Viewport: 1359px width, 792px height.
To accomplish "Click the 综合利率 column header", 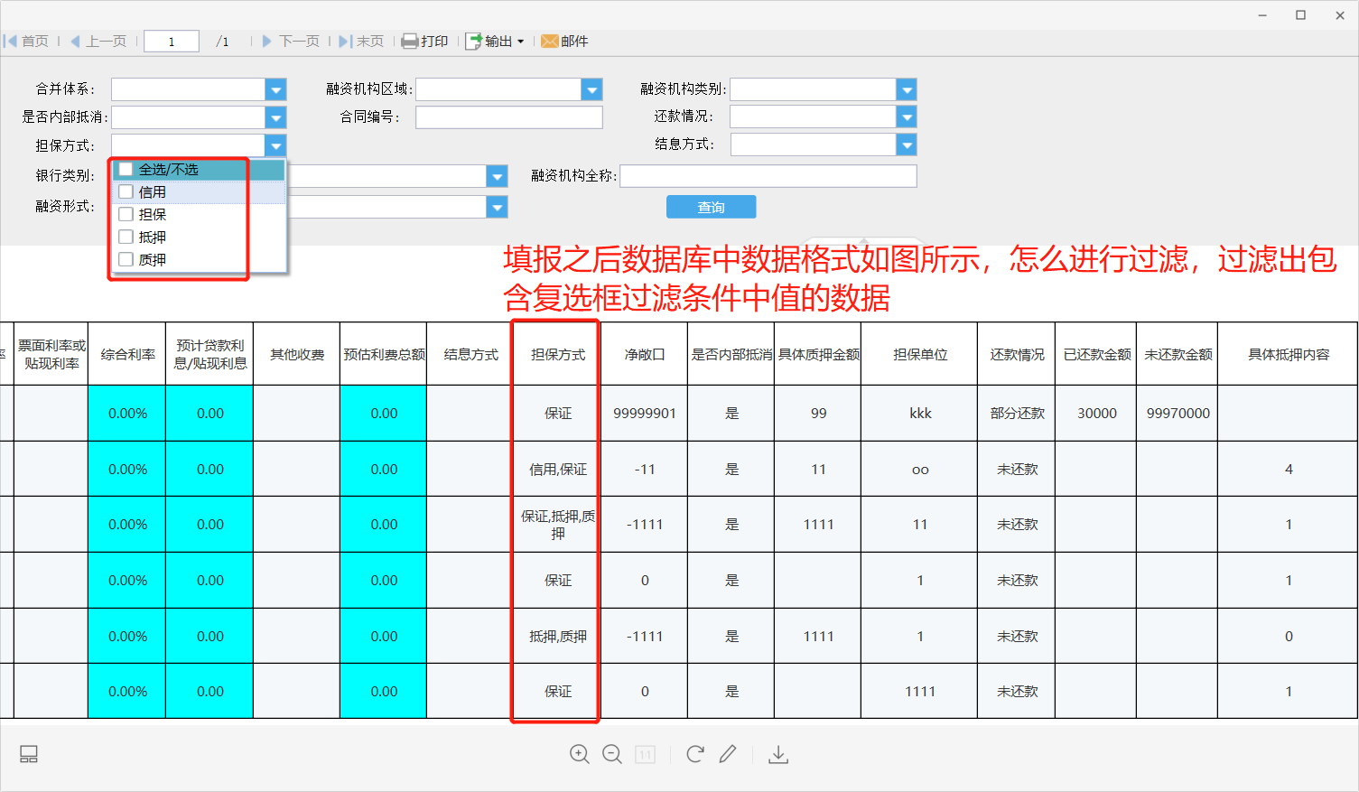I will tap(127, 354).
